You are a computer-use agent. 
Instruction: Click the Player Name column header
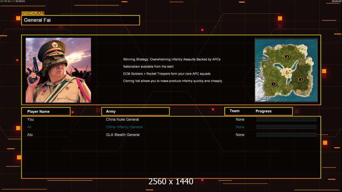click(46, 111)
